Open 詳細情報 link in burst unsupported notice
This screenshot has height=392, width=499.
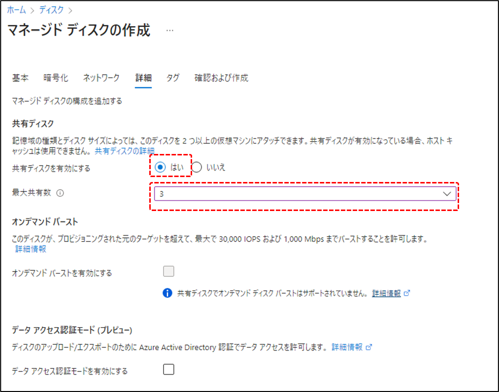pyautogui.click(x=386, y=293)
